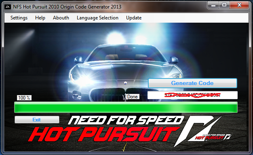
Task: Click the Done status label
Action: [133, 97]
